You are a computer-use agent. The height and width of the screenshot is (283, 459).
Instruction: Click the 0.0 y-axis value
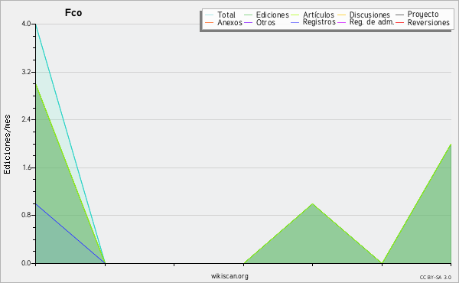pyautogui.click(x=26, y=263)
